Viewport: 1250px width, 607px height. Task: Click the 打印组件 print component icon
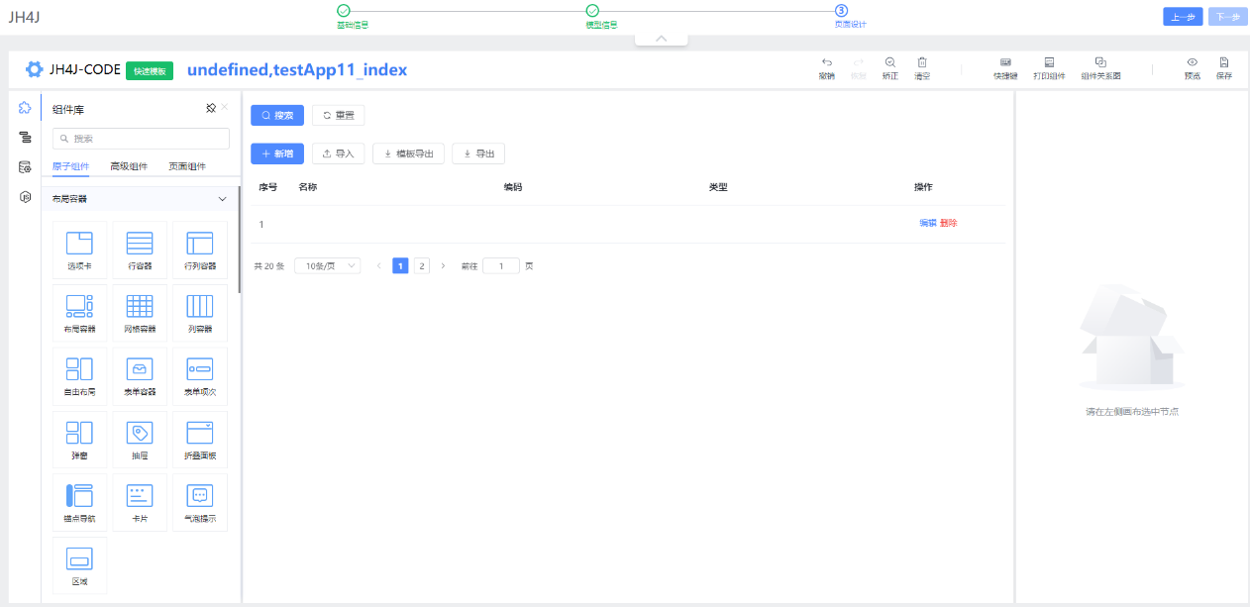pyautogui.click(x=1049, y=61)
